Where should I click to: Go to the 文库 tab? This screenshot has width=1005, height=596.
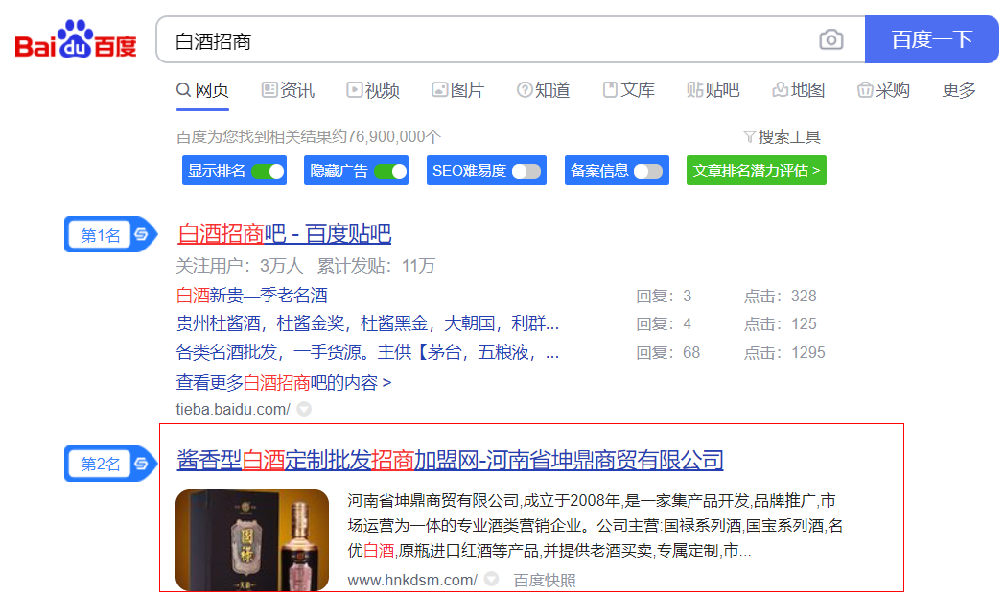coord(629,90)
